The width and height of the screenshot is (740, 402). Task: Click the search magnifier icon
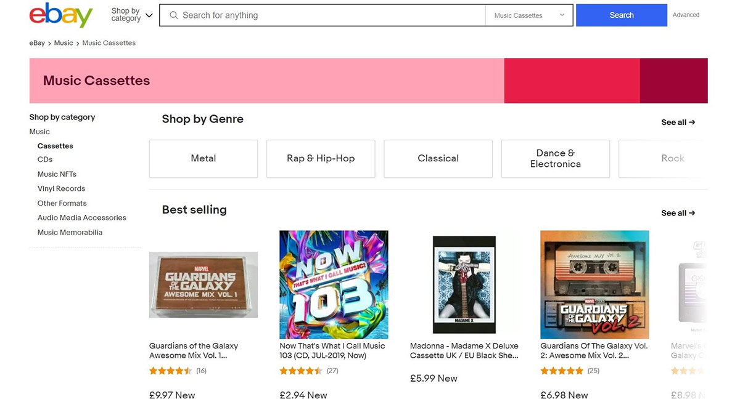click(174, 15)
